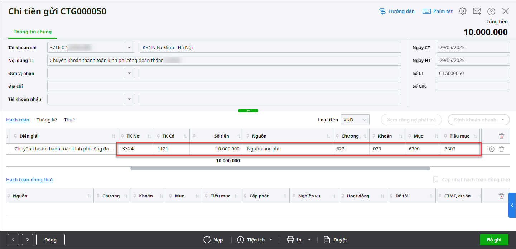
Task: Sort by the Diễn giải column
Action: (114, 136)
